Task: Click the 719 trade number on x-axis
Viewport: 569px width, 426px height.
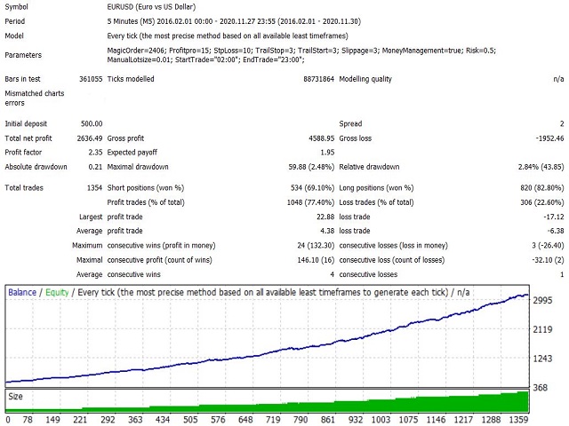Action: 273,420
